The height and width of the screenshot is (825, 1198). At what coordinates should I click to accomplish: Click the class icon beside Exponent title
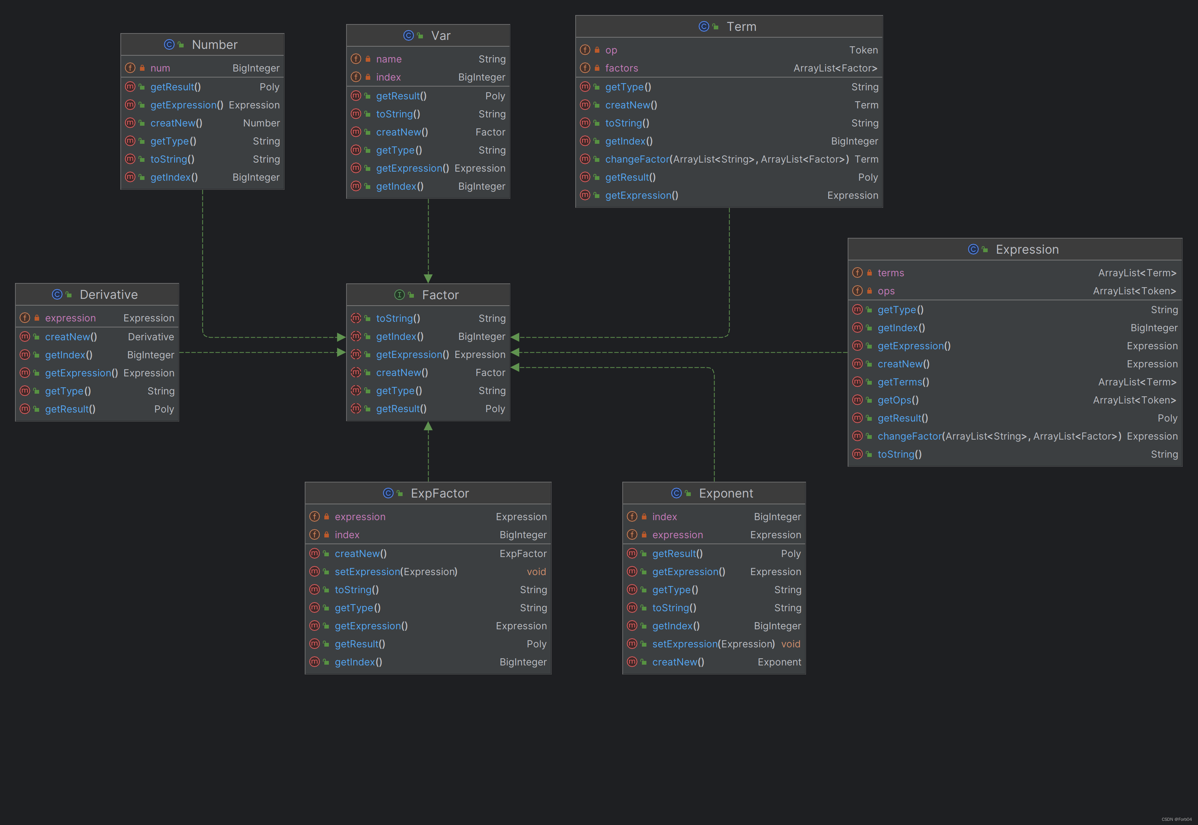tap(676, 493)
